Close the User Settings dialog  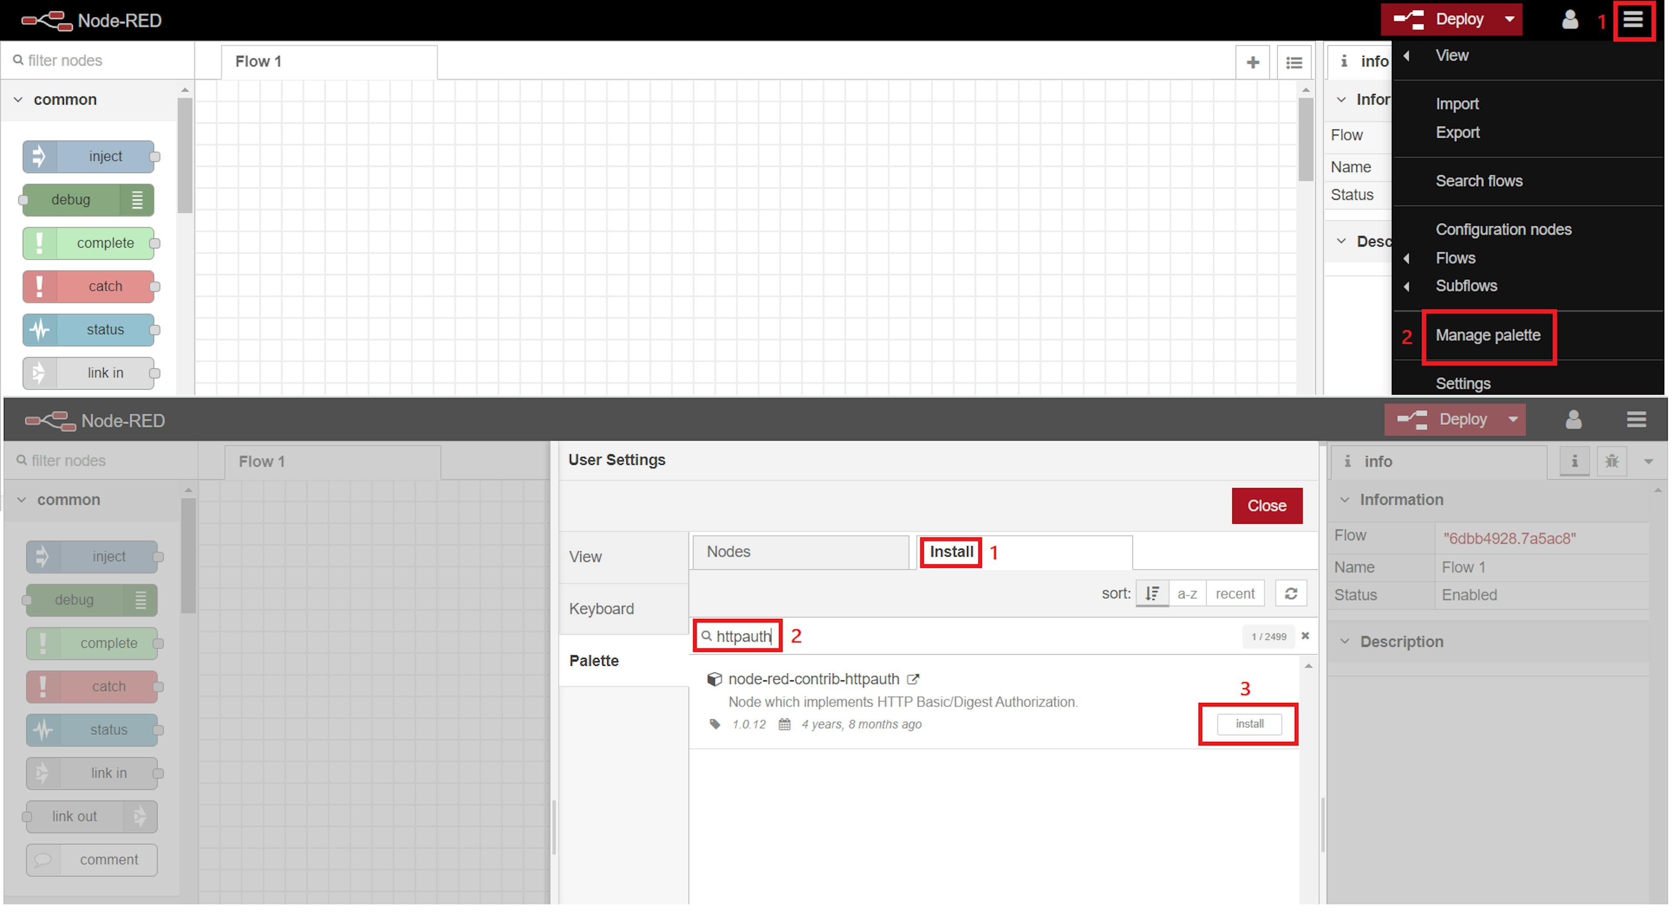pos(1267,506)
